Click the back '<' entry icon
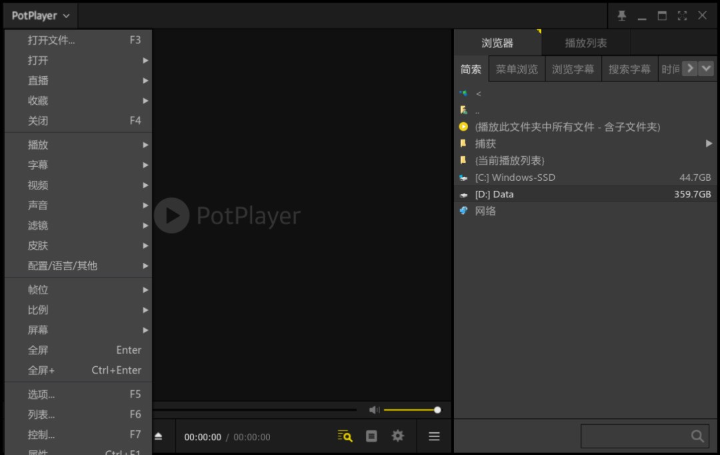 [463, 93]
